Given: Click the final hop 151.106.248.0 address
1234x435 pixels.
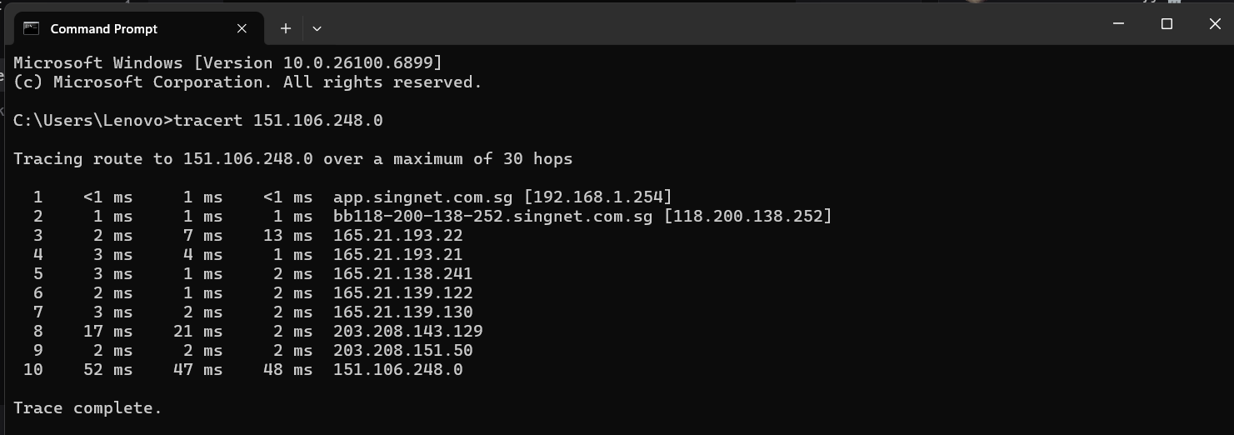Looking at the screenshot, I should pyautogui.click(x=397, y=370).
